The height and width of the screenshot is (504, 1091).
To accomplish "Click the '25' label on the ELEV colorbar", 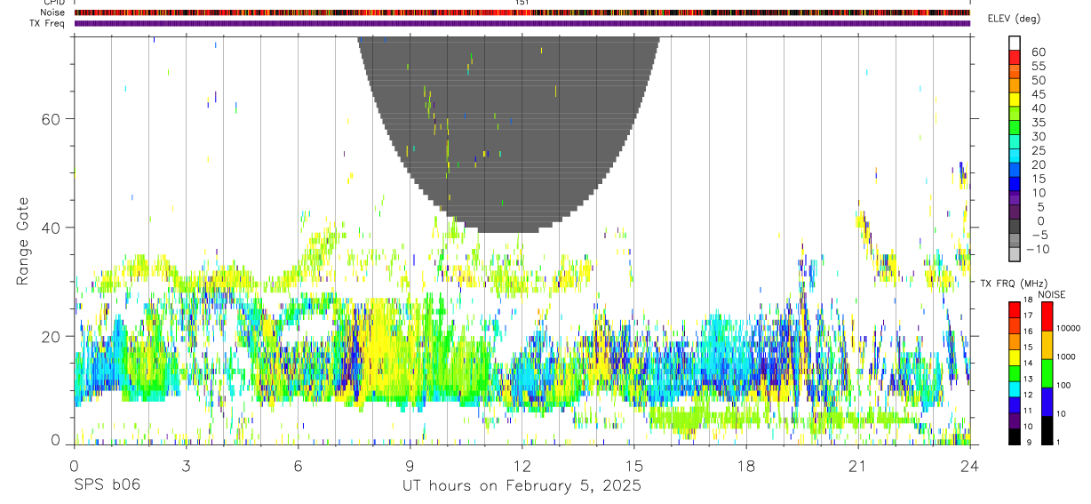I will point(1038,150).
